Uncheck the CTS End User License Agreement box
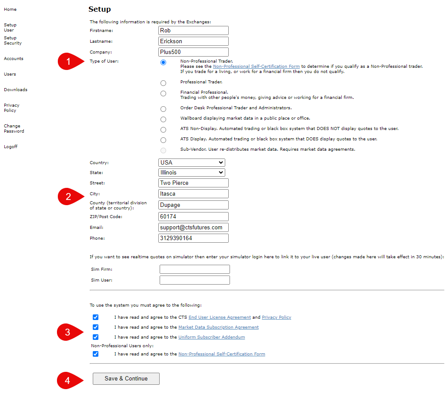The image size is (447, 393). 95,317
